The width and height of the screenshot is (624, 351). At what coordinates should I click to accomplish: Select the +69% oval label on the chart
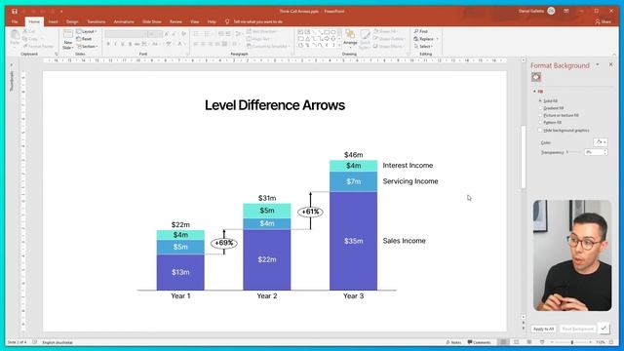coord(224,243)
